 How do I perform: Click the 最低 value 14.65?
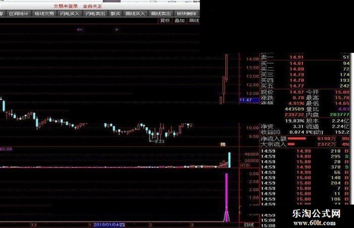point(342,103)
